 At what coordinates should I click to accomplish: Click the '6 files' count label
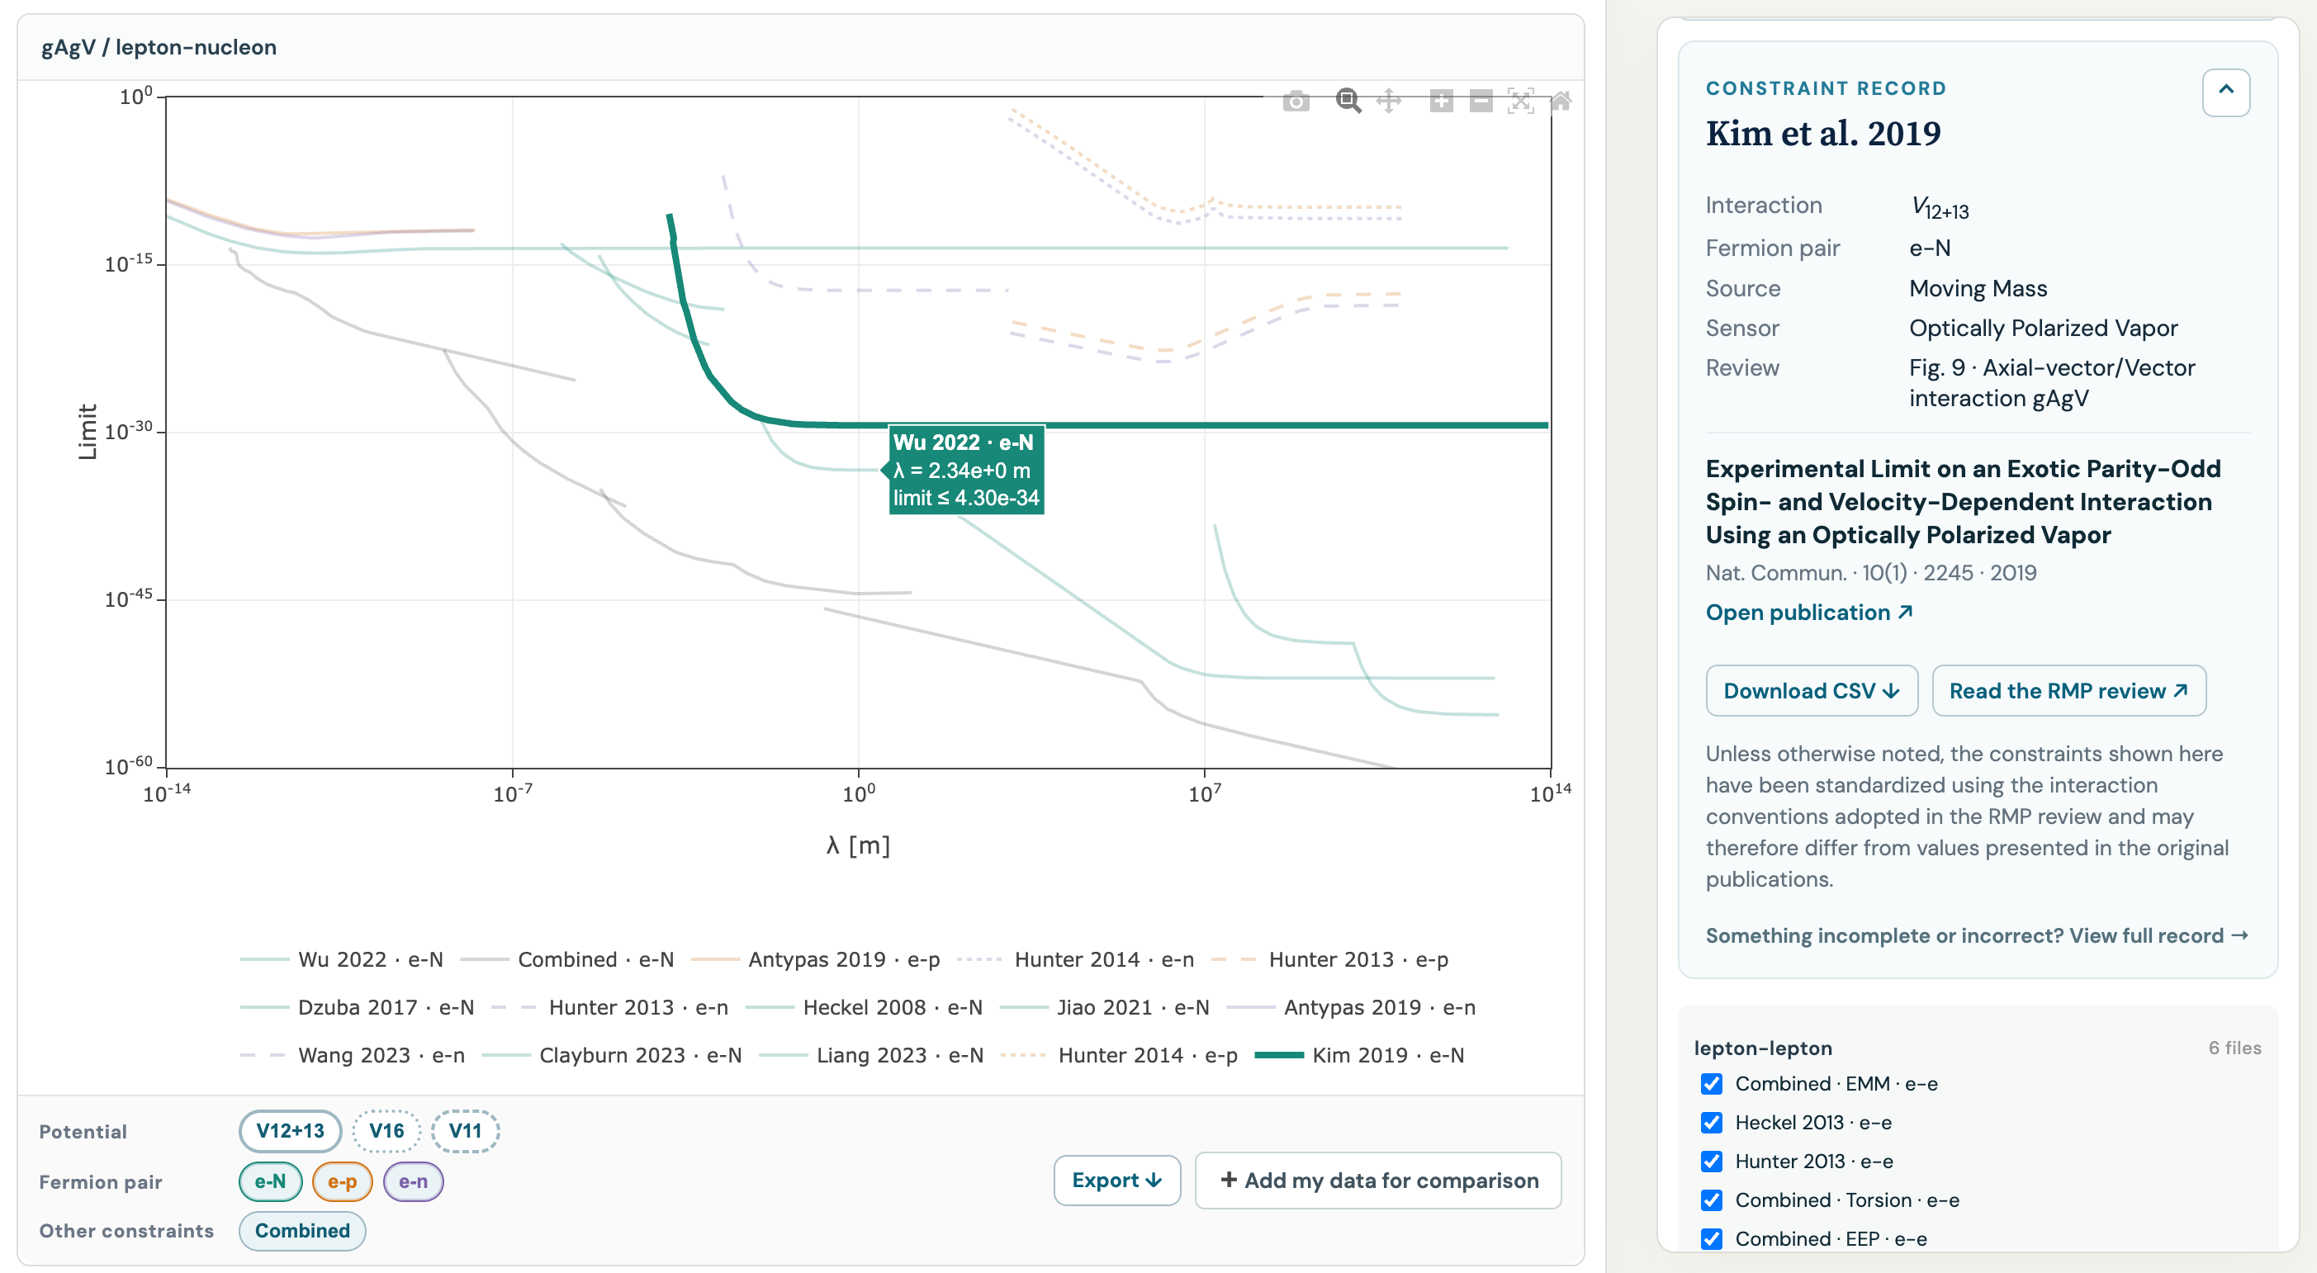2234,1048
